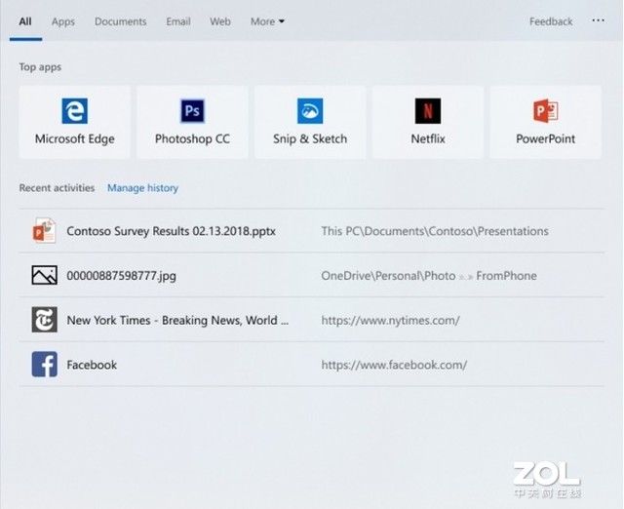The image size is (624, 509).
Task: Open the Manage history link
Action: click(x=143, y=188)
